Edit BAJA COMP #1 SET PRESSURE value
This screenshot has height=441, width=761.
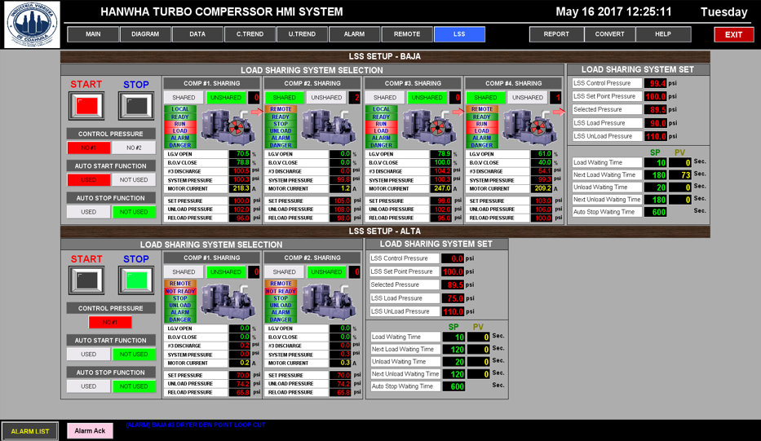240,201
